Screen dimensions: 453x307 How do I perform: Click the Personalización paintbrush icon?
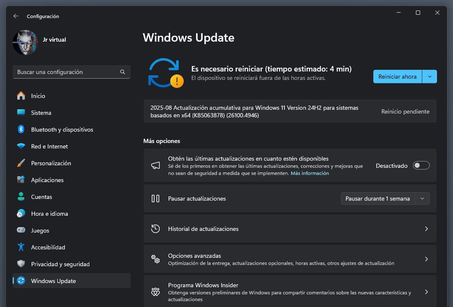pos(21,163)
